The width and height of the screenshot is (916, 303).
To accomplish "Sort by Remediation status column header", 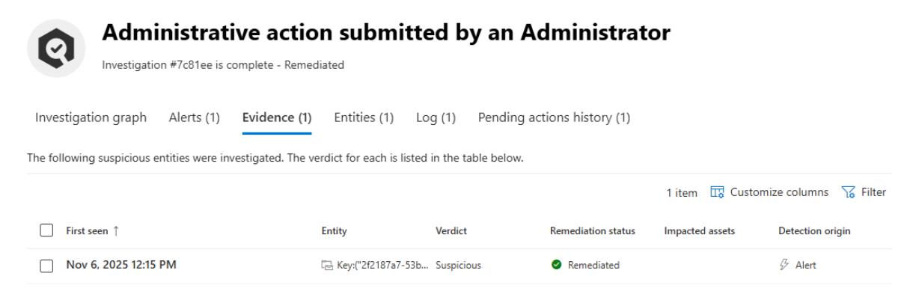I will (593, 232).
